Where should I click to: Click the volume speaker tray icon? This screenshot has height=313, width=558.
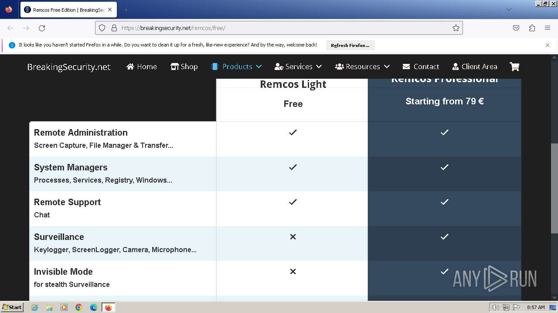(x=496, y=307)
